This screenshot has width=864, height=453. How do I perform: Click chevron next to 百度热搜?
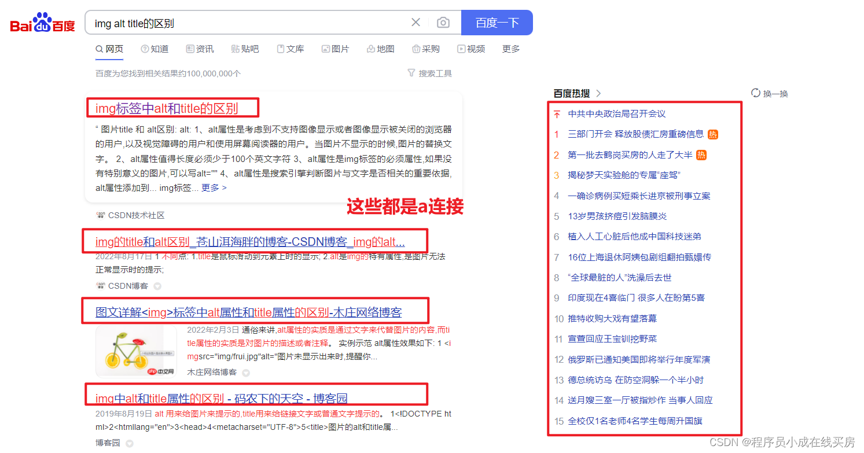[598, 93]
